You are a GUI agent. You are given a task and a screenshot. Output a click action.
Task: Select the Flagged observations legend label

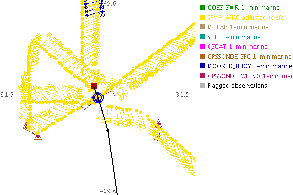pyautogui.click(x=237, y=85)
